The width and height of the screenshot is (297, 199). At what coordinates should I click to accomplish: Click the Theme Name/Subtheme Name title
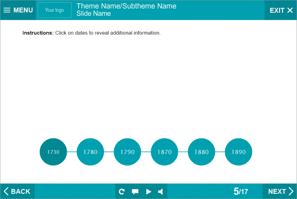(126, 6)
